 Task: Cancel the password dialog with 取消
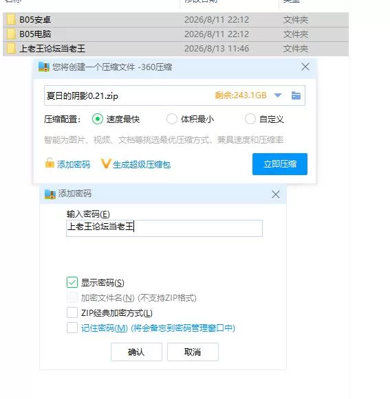pos(193,352)
